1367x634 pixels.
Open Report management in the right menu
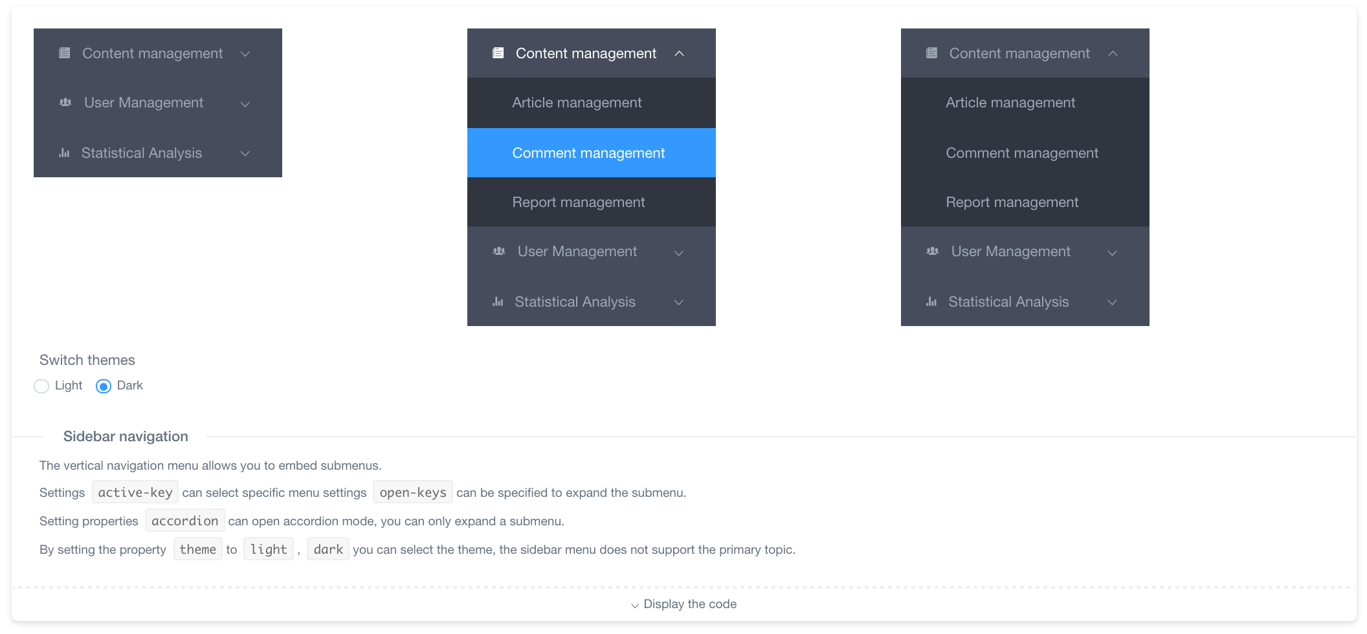1012,202
